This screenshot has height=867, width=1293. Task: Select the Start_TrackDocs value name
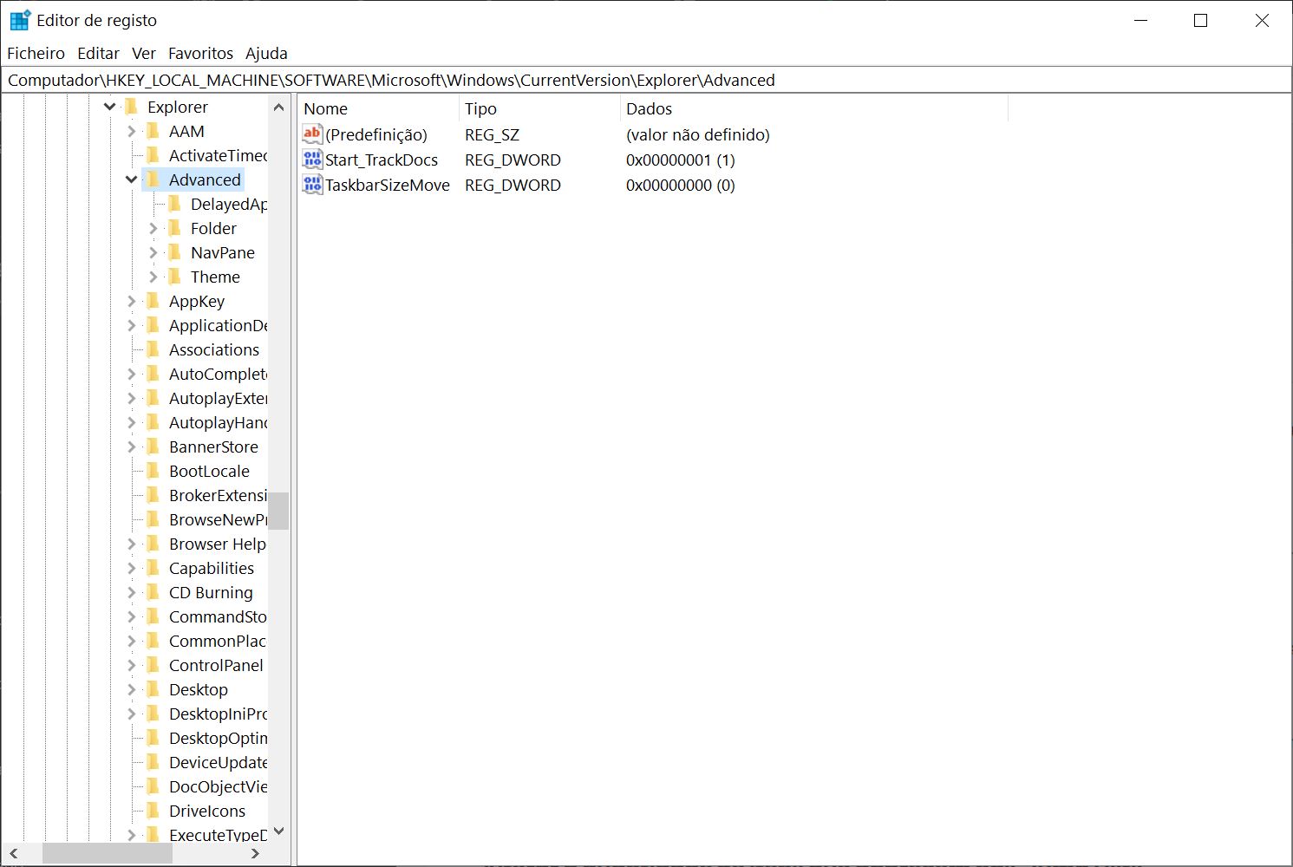[x=382, y=160]
